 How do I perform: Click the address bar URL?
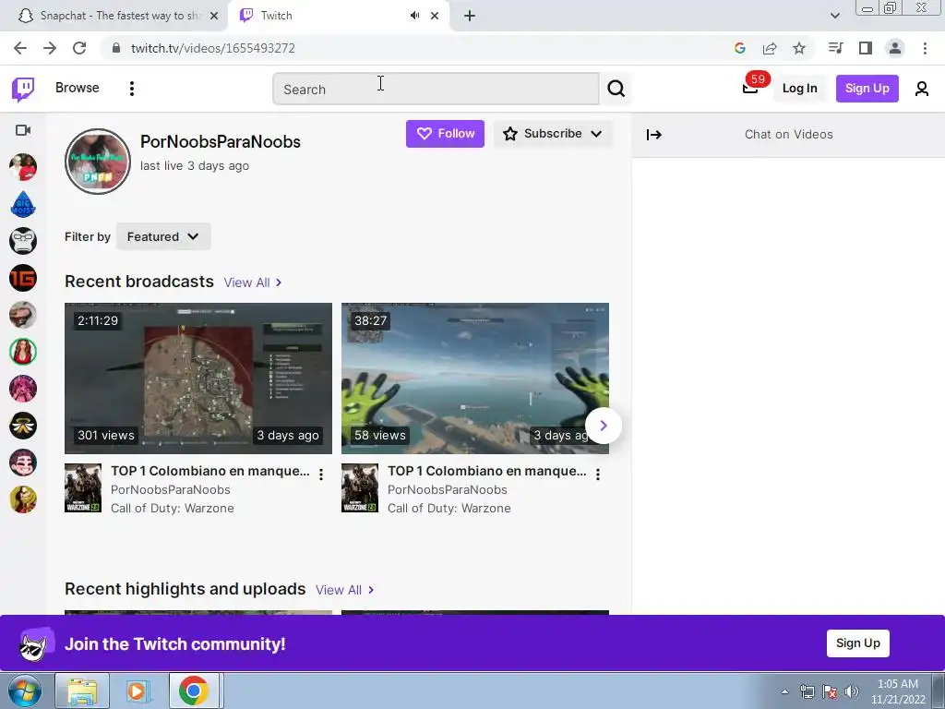[x=213, y=48]
